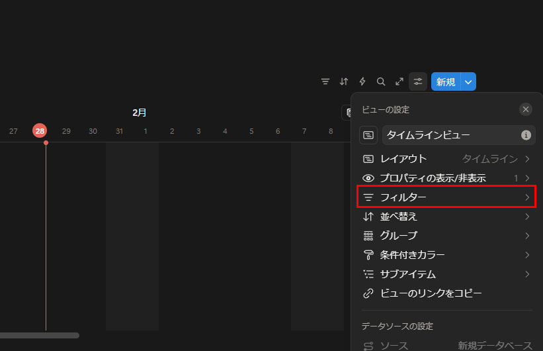Click the sort arrows icon in toolbar
543x351 pixels.
tap(344, 81)
